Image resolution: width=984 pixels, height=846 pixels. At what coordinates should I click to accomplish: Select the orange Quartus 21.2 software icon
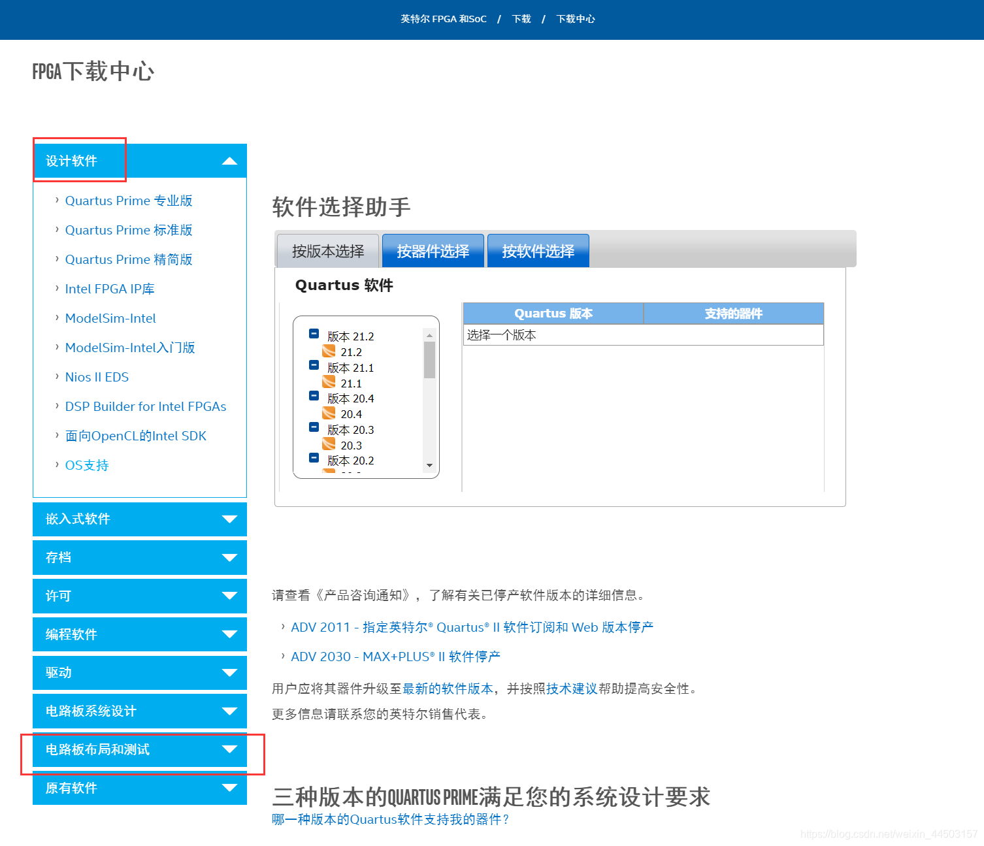click(329, 351)
